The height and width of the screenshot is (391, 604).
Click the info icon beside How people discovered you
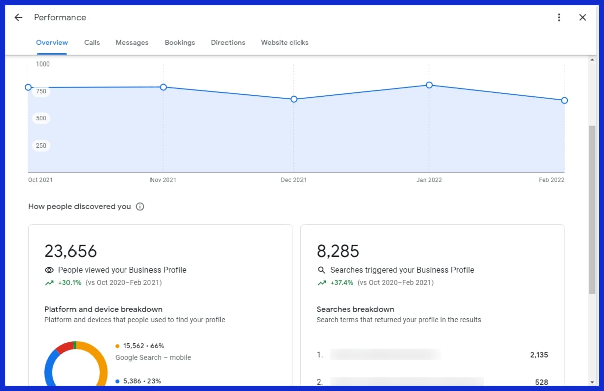(140, 206)
